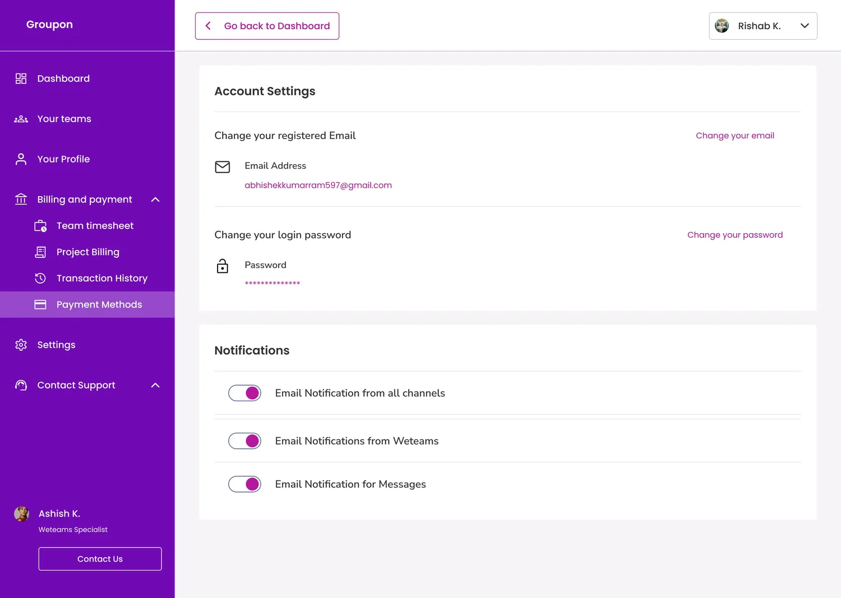Image resolution: width=841 pixels, height=598 pixels.
Task: Click the lock icon beside Password
Action: coord(223,266)
